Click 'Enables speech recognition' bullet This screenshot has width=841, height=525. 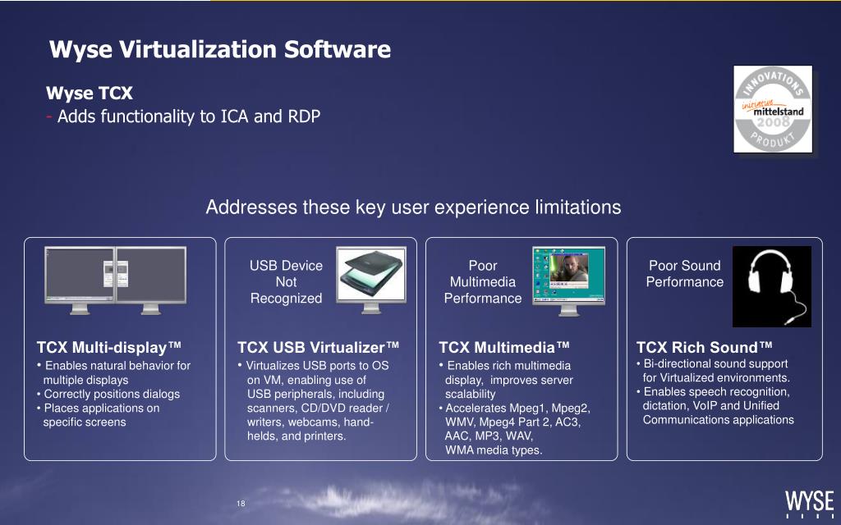[715, 406]
